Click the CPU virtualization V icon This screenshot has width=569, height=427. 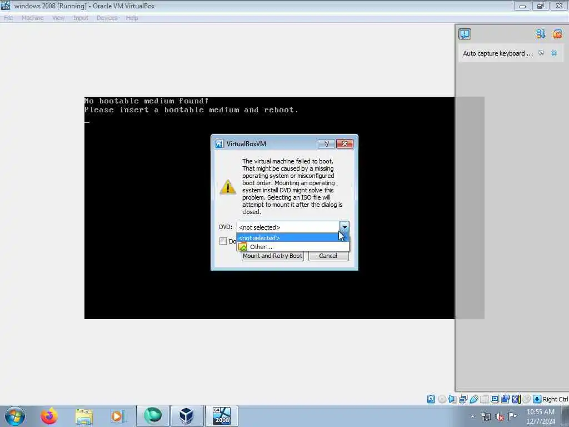click(x=516, y=399)
